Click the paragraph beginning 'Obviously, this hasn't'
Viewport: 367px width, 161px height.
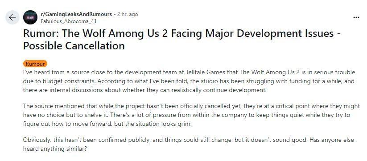(189, 144)
